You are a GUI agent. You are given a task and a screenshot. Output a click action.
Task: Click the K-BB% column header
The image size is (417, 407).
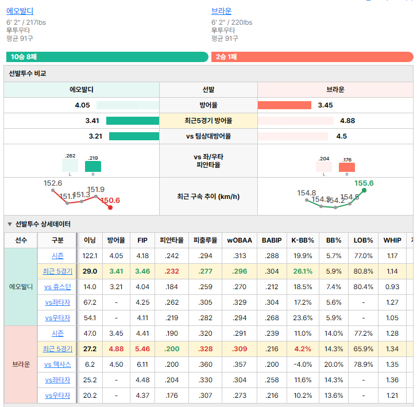pyautogui.click(x=303, y=240)
